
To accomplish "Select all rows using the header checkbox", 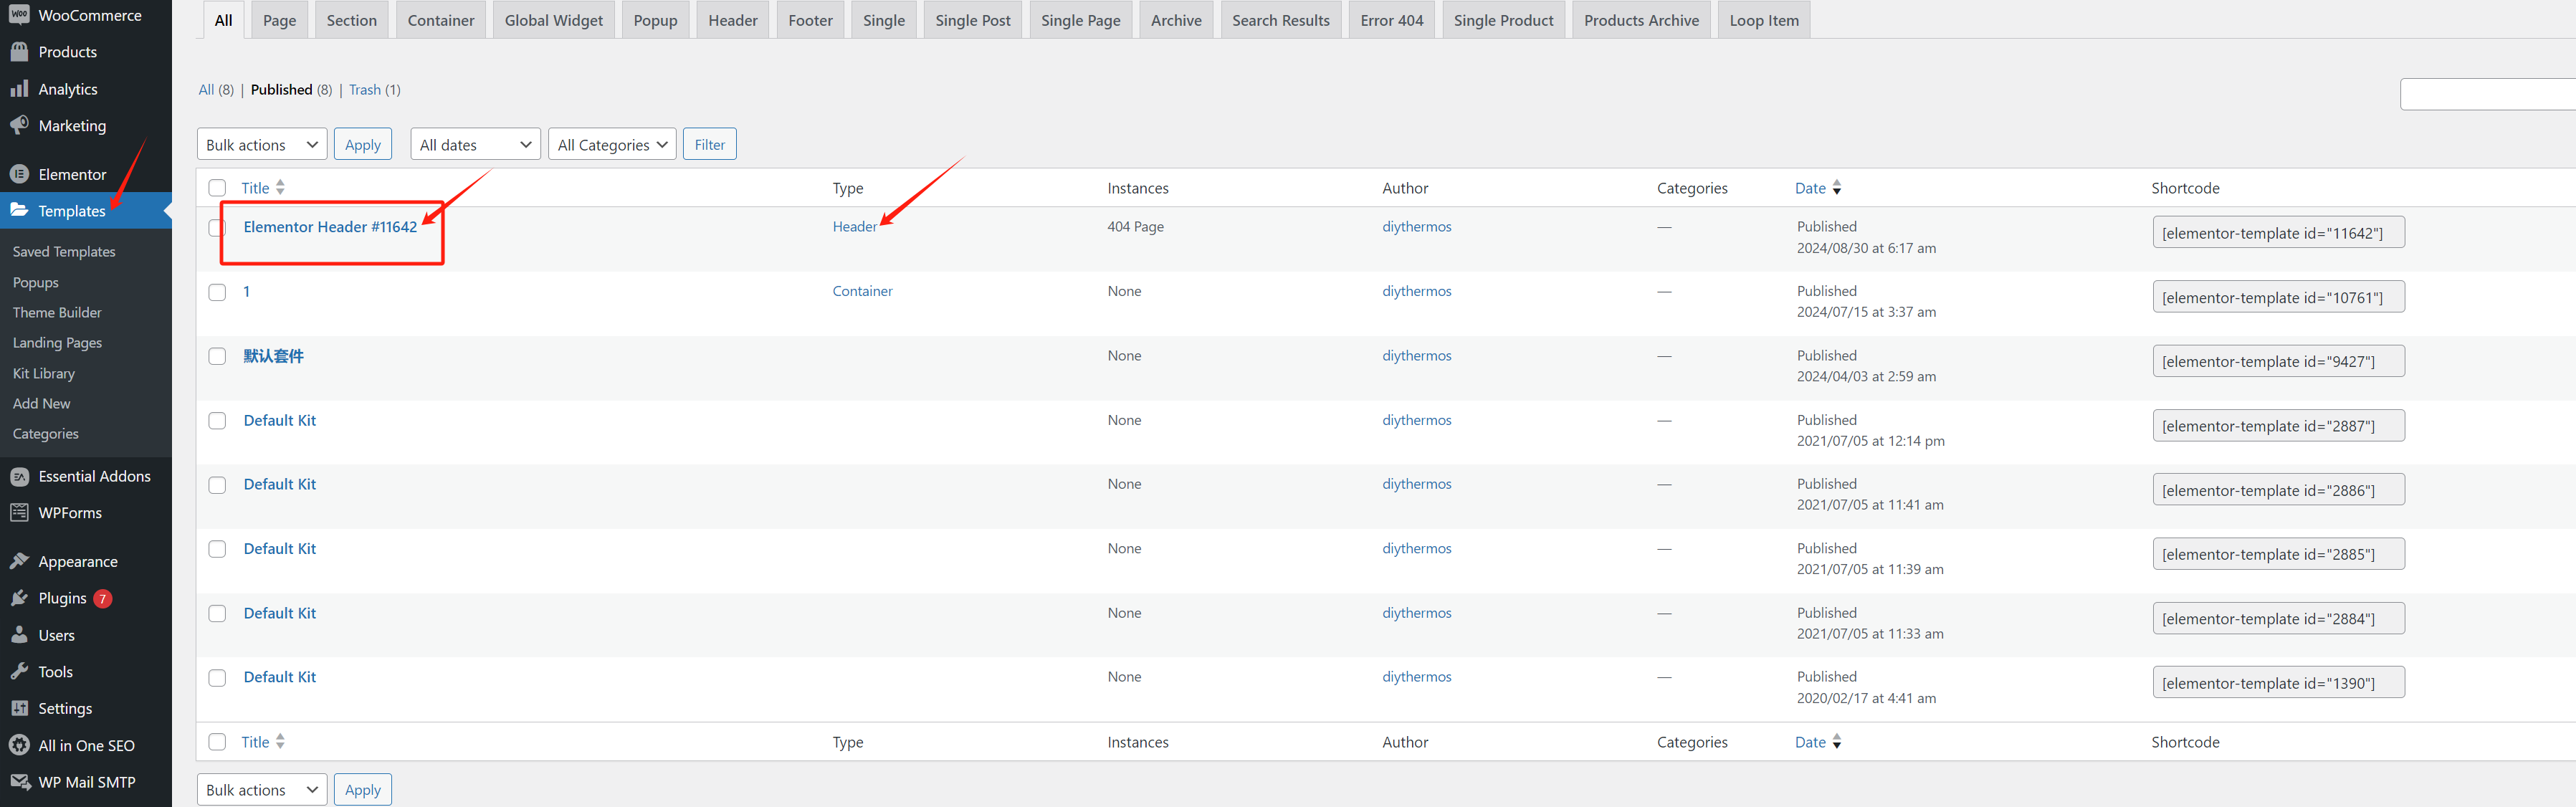I will coord(217,188).
